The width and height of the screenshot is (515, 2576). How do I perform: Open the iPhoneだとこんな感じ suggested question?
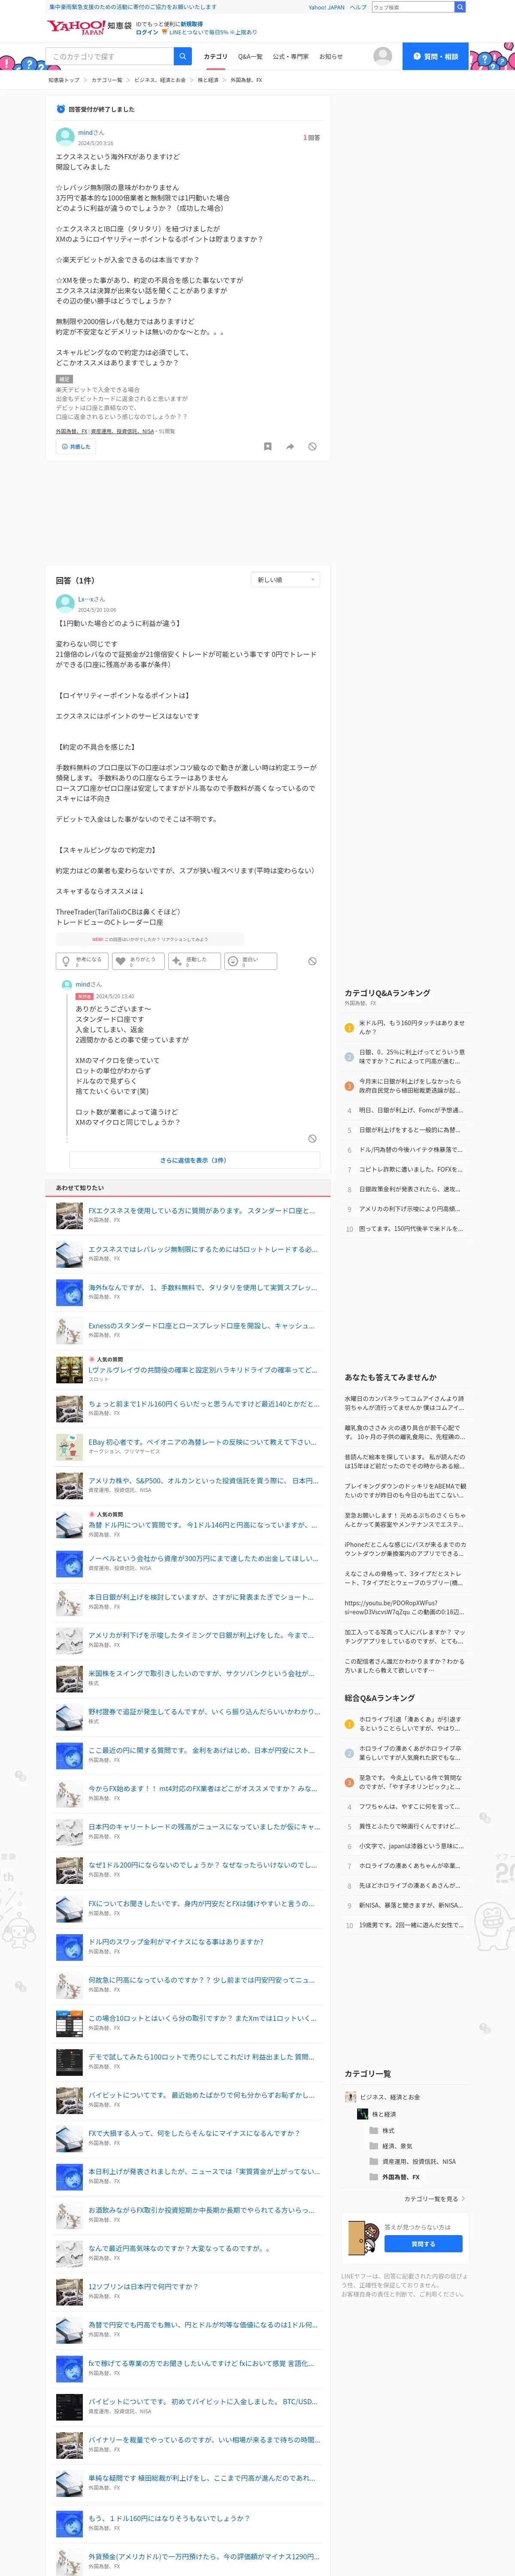coord(405,1548)
